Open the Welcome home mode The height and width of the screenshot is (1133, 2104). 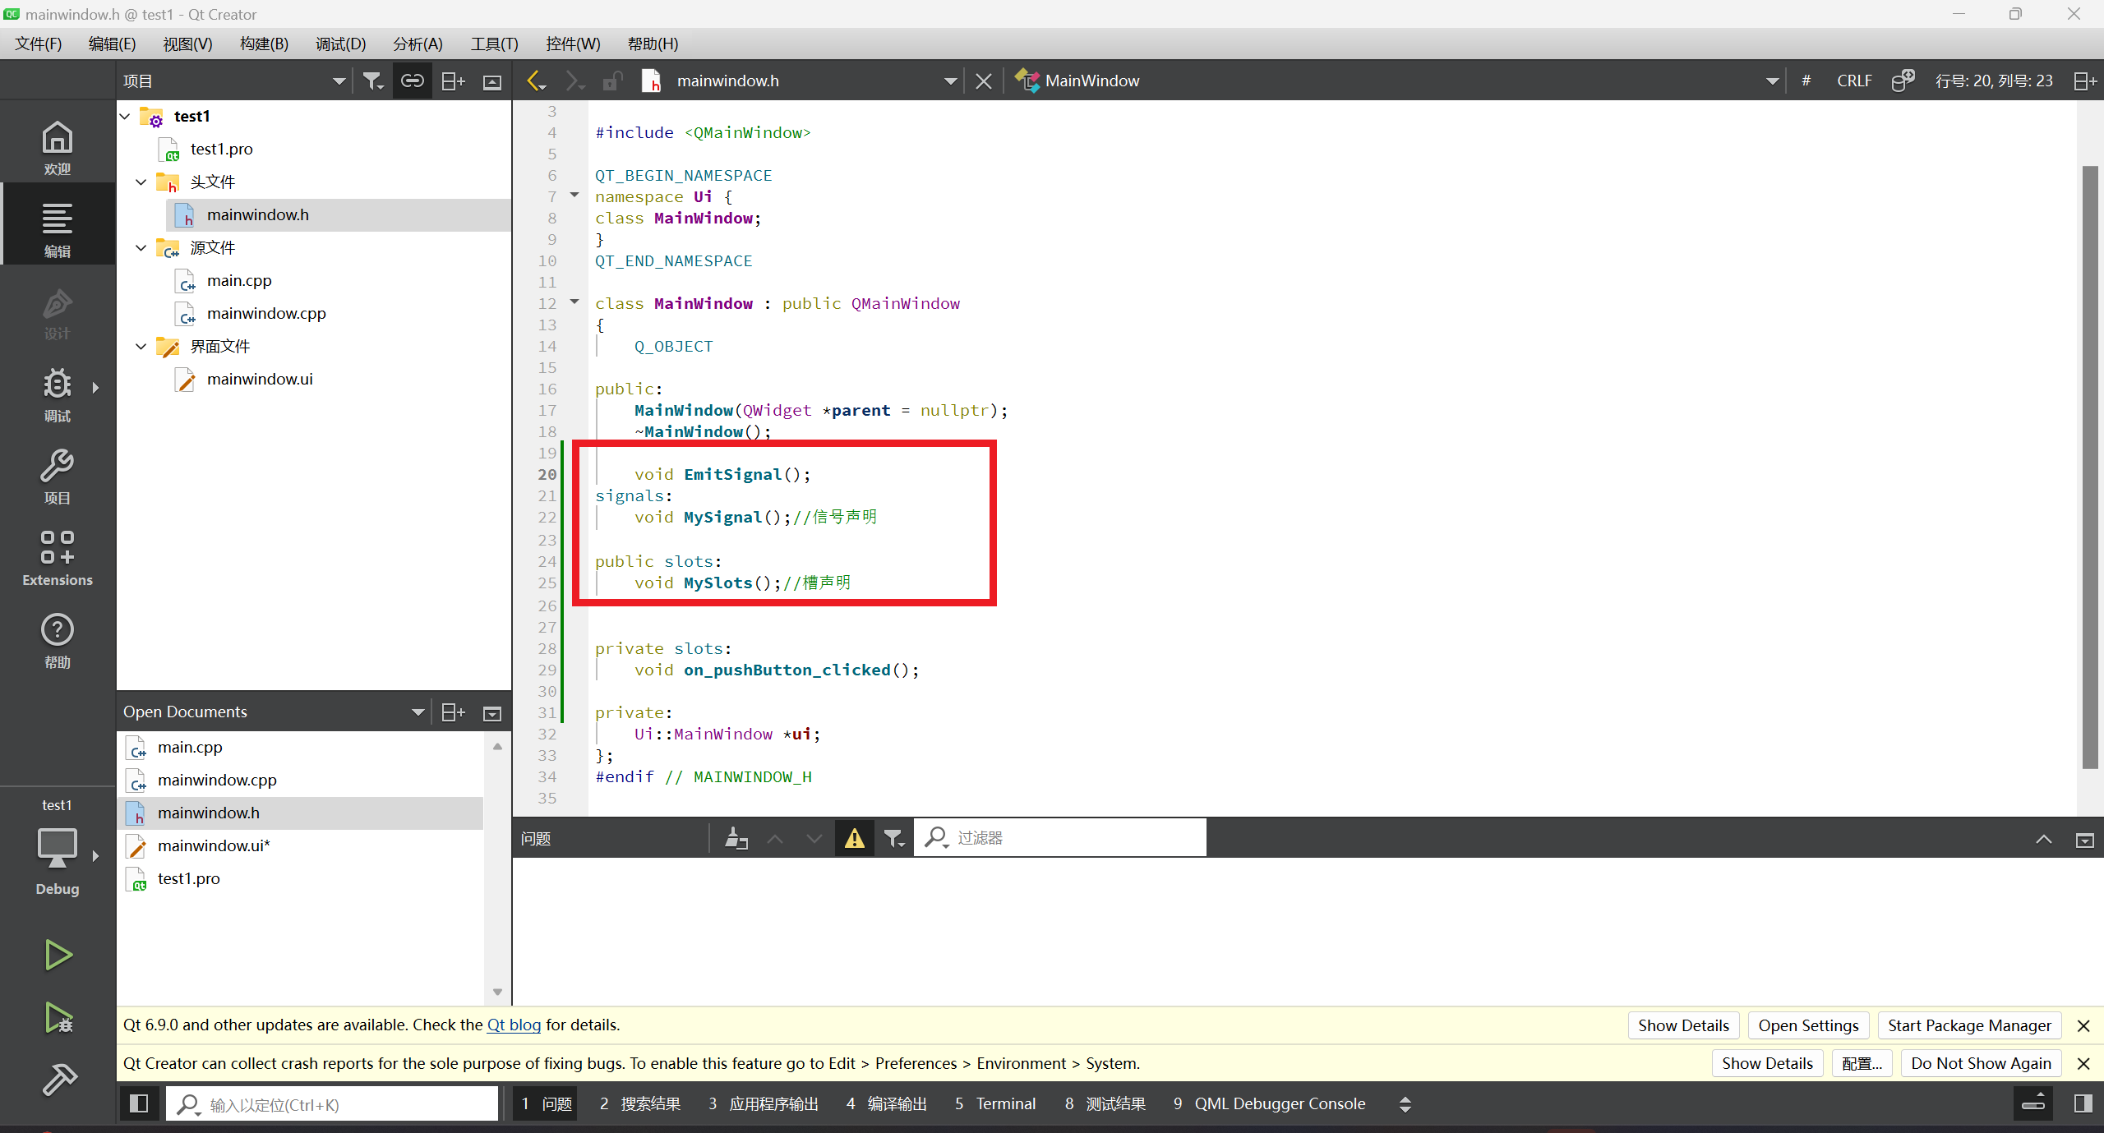[x=58, y=147]
